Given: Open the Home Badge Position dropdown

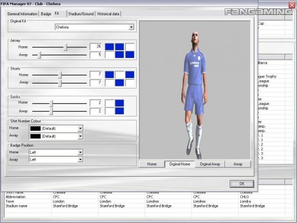Looking at the screenshot, I should coord(56,152).
